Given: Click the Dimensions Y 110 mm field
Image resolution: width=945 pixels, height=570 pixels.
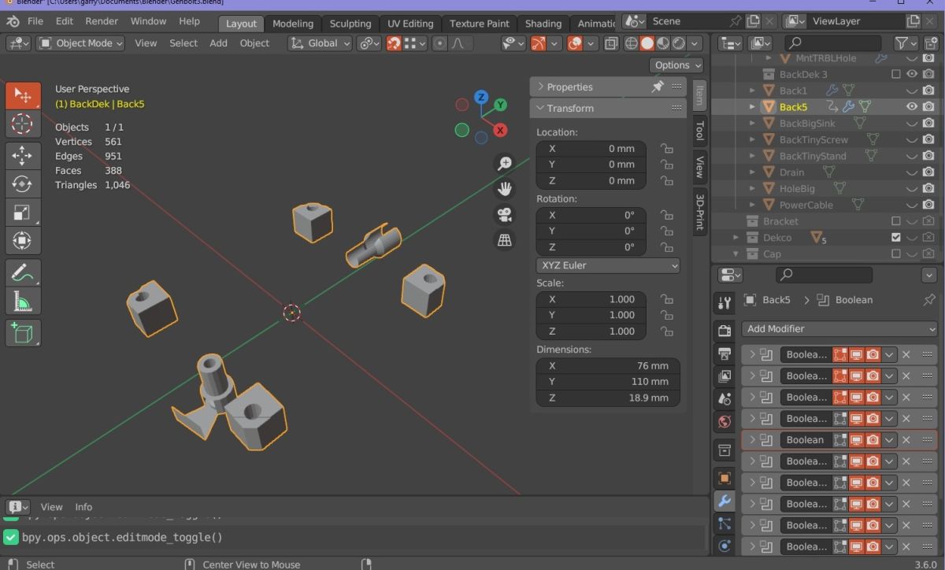Looking at the screenshot, I should (x=608, y=382).
